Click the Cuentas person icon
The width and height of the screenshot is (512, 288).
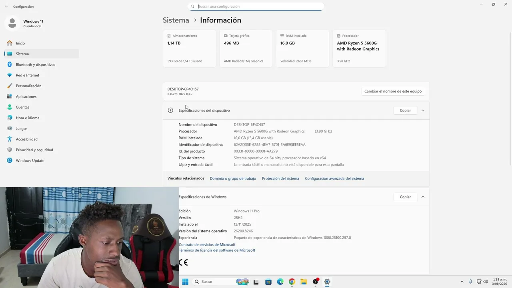[x=9, y=107]
